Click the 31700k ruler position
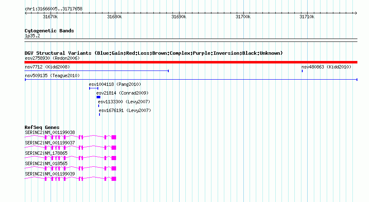Viewport: 369px width, 202px height. coord(243,17)
